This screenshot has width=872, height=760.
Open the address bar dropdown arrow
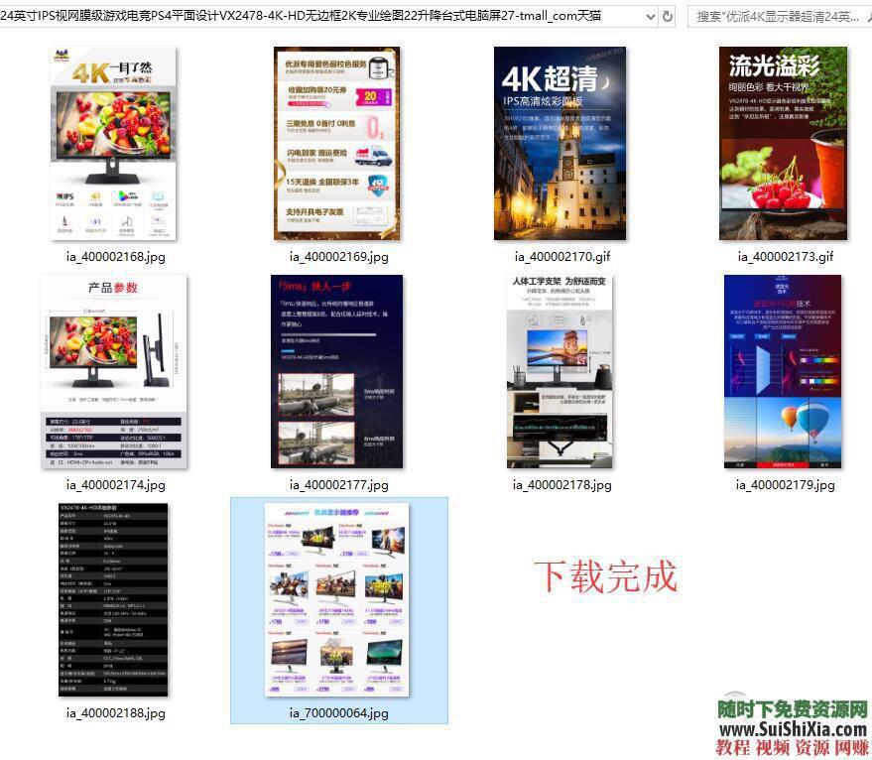[x=651, y=15]
